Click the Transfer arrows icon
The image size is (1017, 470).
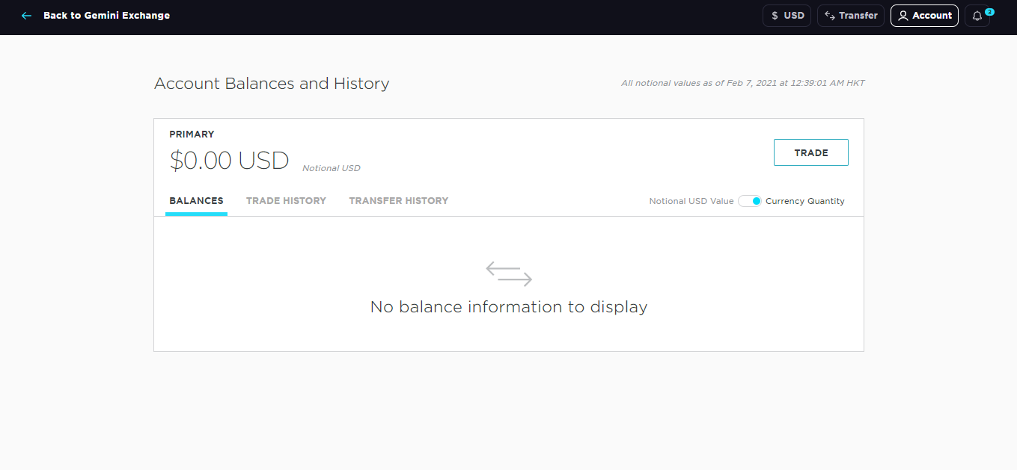click(x=829, y=16)
